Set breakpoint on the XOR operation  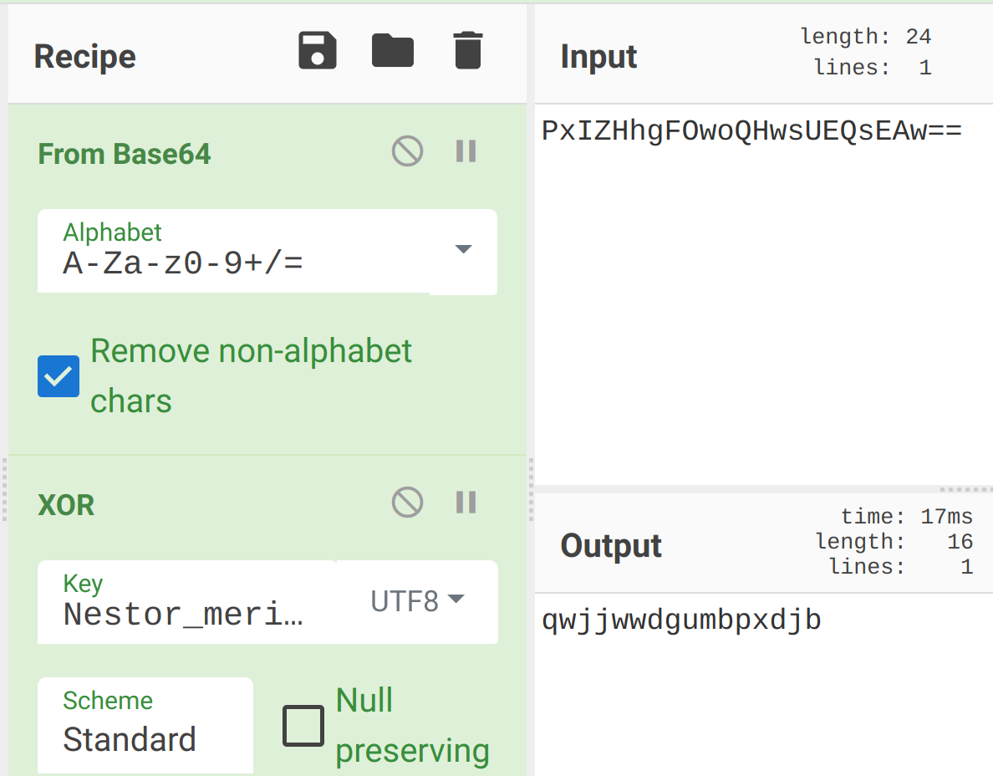point(466,503)
